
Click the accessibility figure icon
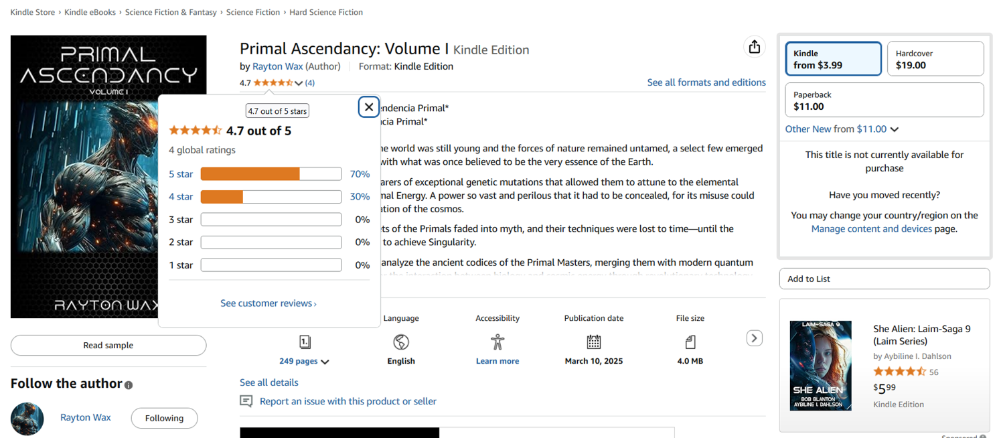[x=497, y=342]
